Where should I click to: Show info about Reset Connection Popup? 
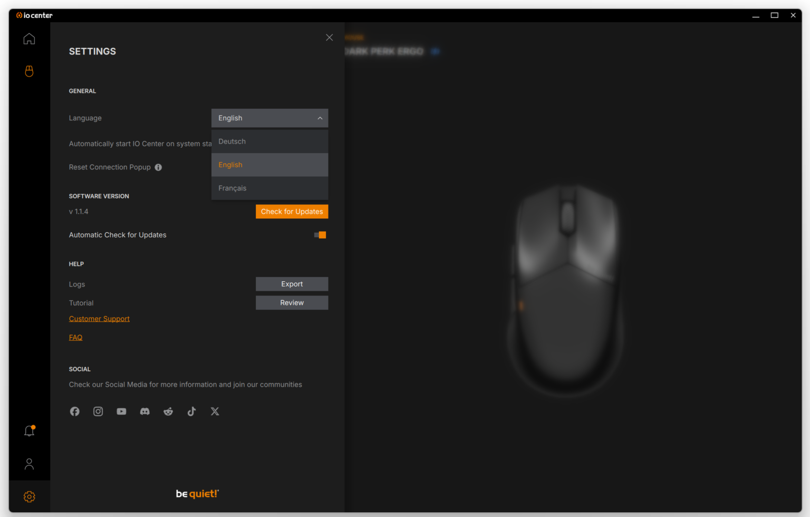tap(158, 167)
